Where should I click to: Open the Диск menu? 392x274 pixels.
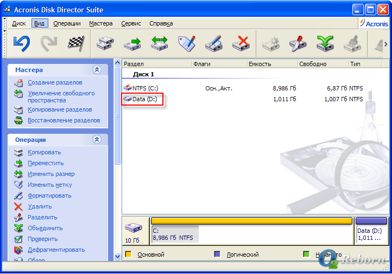tap(19, 23)
